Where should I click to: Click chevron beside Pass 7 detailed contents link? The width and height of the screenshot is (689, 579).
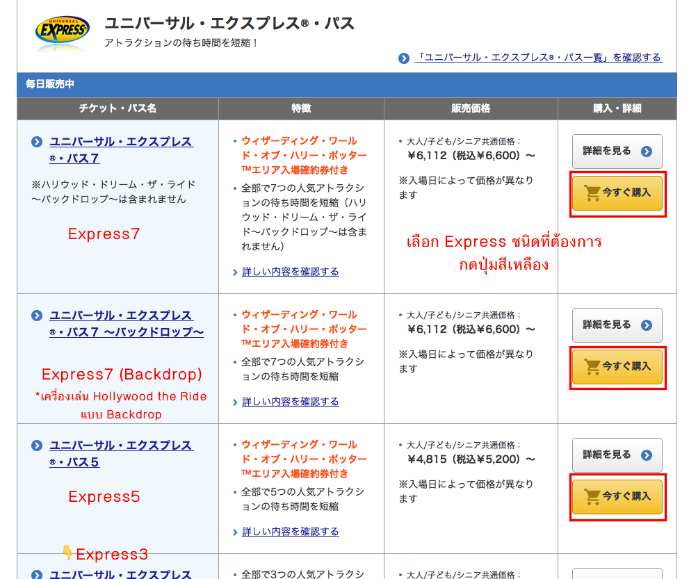(x=235, y=272)
